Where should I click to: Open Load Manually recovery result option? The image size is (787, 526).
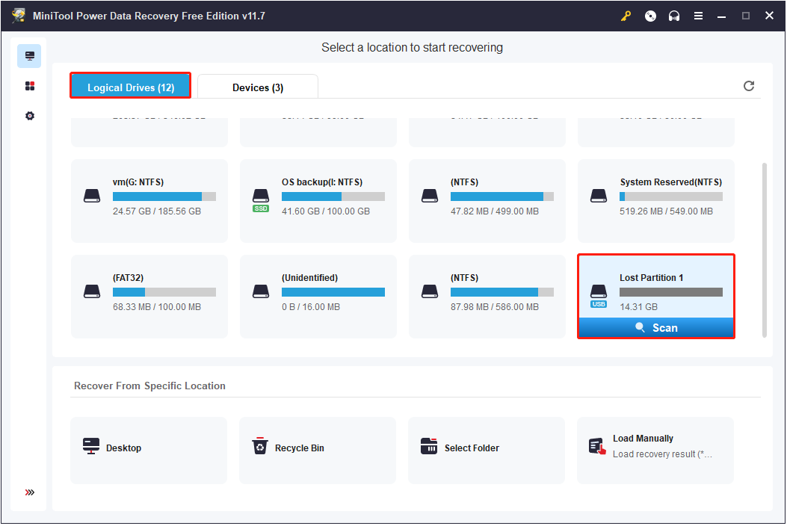click(655, 451)
